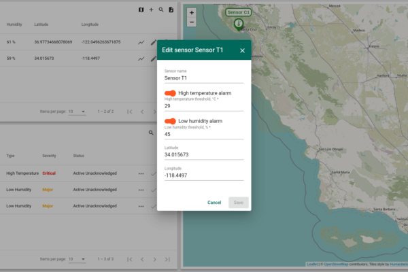
Task: Click the map view icon in sensors toolbar
Action: pos(141,10)
